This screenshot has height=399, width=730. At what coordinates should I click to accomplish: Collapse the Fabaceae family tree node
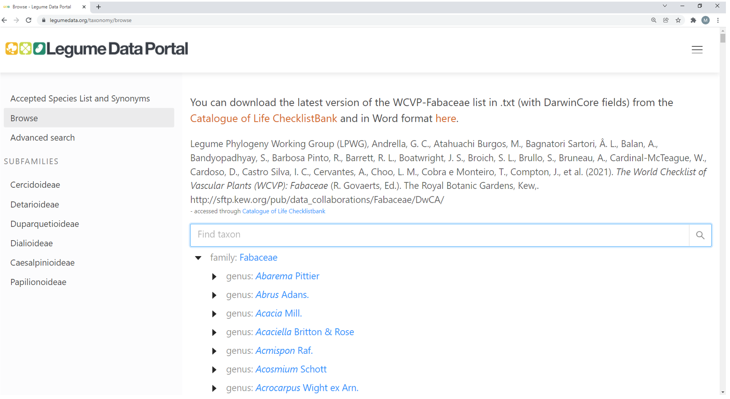[x=198, y=258]
